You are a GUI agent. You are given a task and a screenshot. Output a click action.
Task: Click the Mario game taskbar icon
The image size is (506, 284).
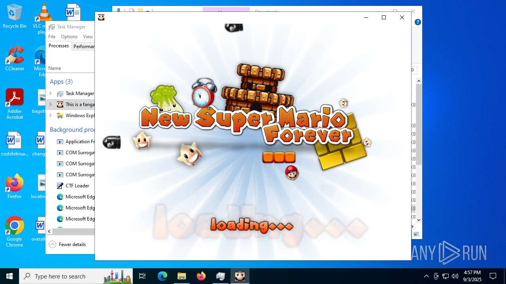[x=240, y=276]
